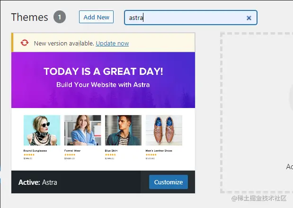Click the dashed add new theme placeholder
293x208 pixels.
click(257, 113)
